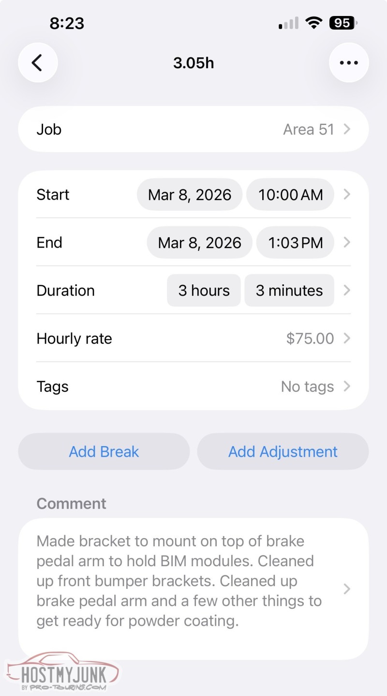Tap the cellular signal bars

pos(289,23)
